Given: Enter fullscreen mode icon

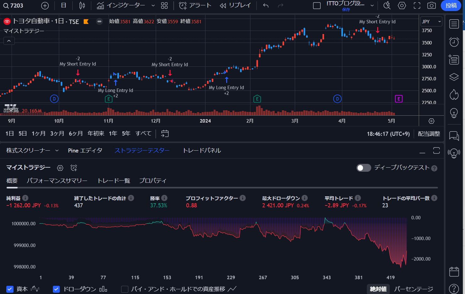Looking at the screenshot, I should 417,5.
